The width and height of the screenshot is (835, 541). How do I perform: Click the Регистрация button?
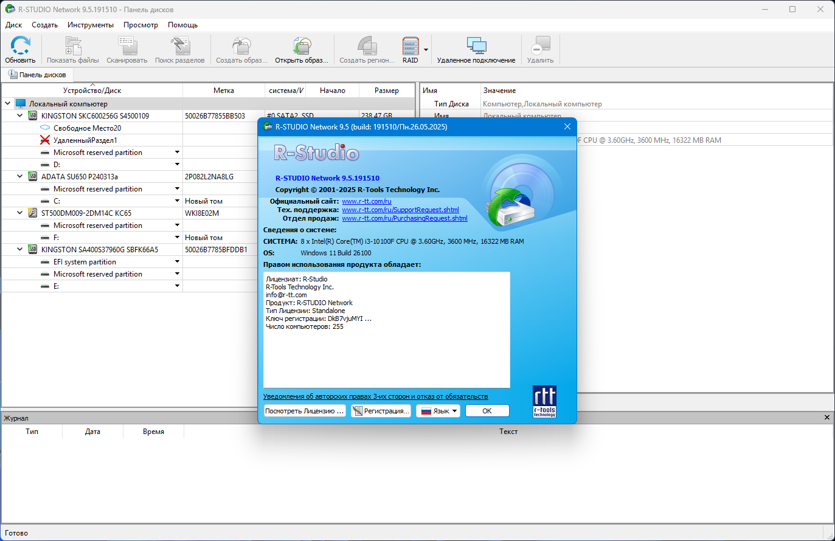tap(381, 411)
